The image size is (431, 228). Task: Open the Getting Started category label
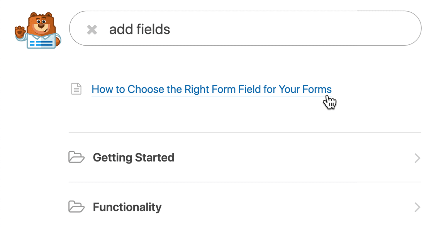134,158
